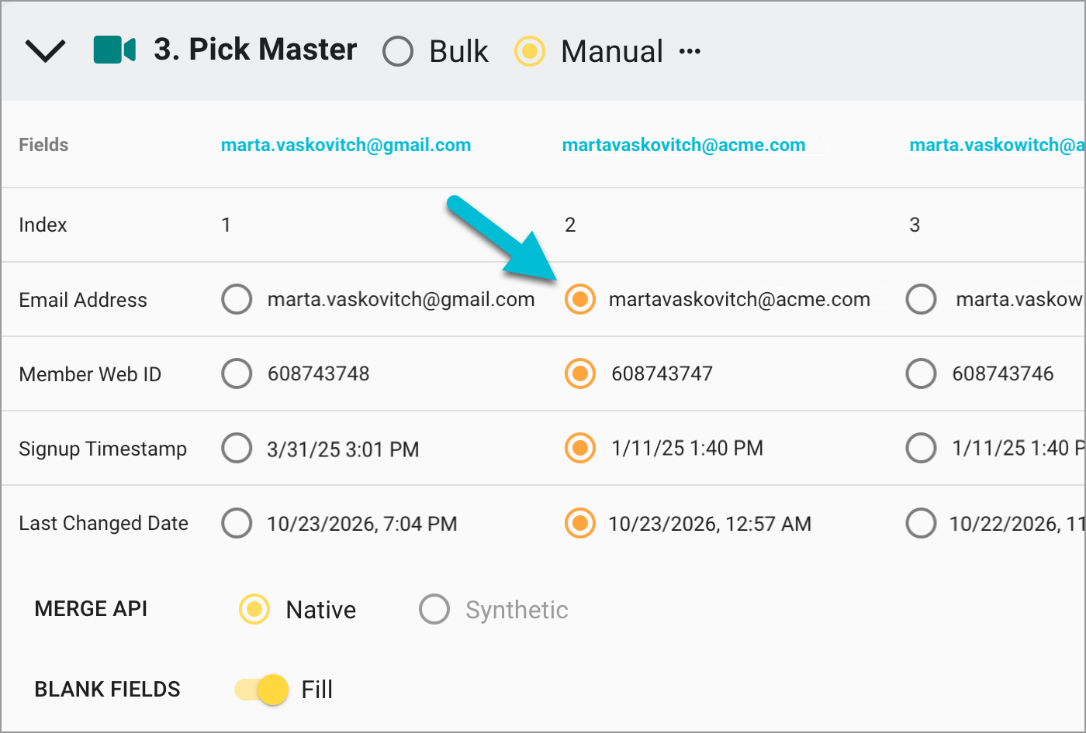
Task: Pick Signup Timestamp 3/31/25 3:01 PM radio
Action: tap(237, 448)
